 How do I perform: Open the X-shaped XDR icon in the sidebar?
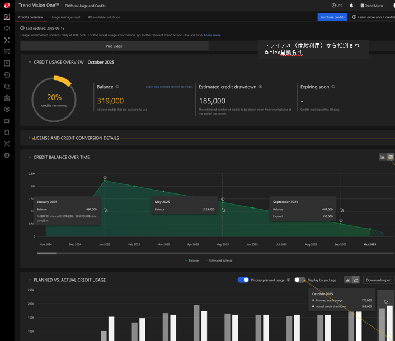pos(7,40)
